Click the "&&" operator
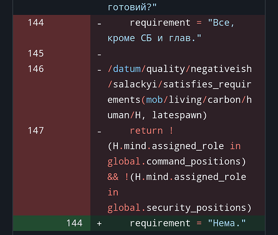Screen dimensions: 278x235 (113, 177)
